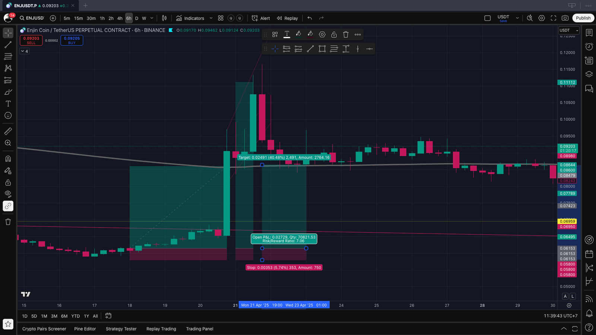Open the emoji icons tool
The width and height of the screenshot is (596, 335).
(8, 116)
